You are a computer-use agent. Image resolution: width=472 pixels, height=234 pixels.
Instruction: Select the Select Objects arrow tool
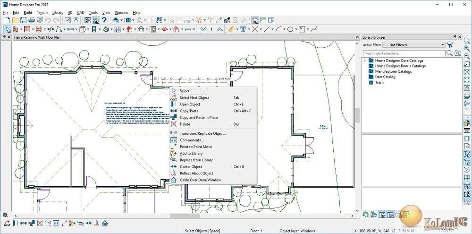8,29
